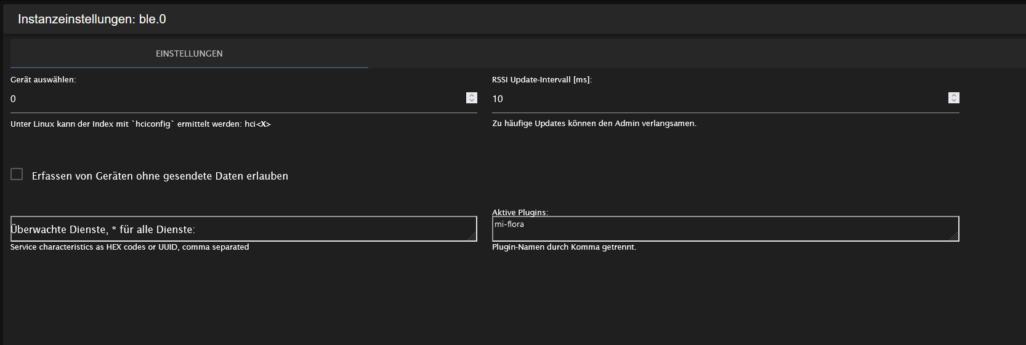
Task: Increase the Gerät auswählen index value
Action: (472, 95)
